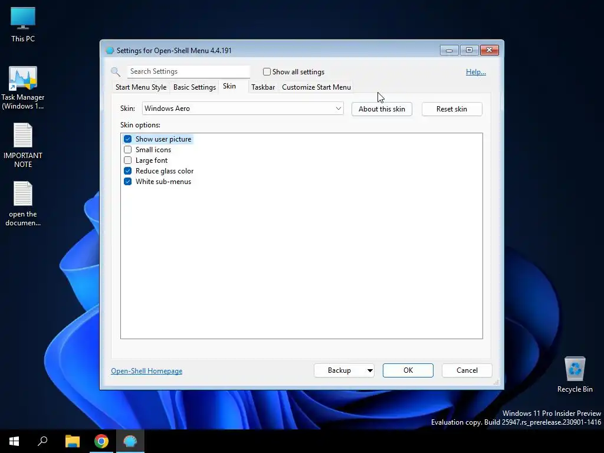Open the Open-Shell Homepage link
Image resolution: width=604 pixels, height=453 pixels.
(147, 371)
